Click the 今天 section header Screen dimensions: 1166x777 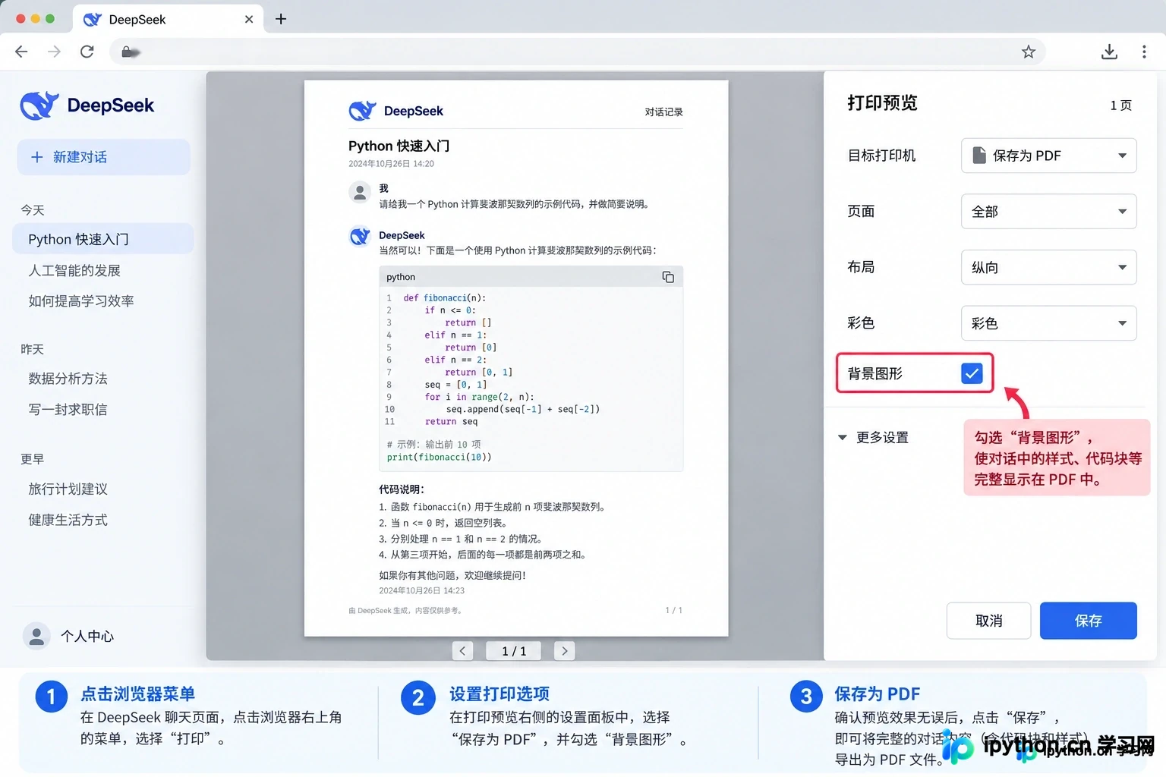tap(33, 210)
